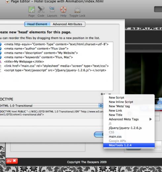
Task: Open the Page toolbar icon
Action: point(31,12)
